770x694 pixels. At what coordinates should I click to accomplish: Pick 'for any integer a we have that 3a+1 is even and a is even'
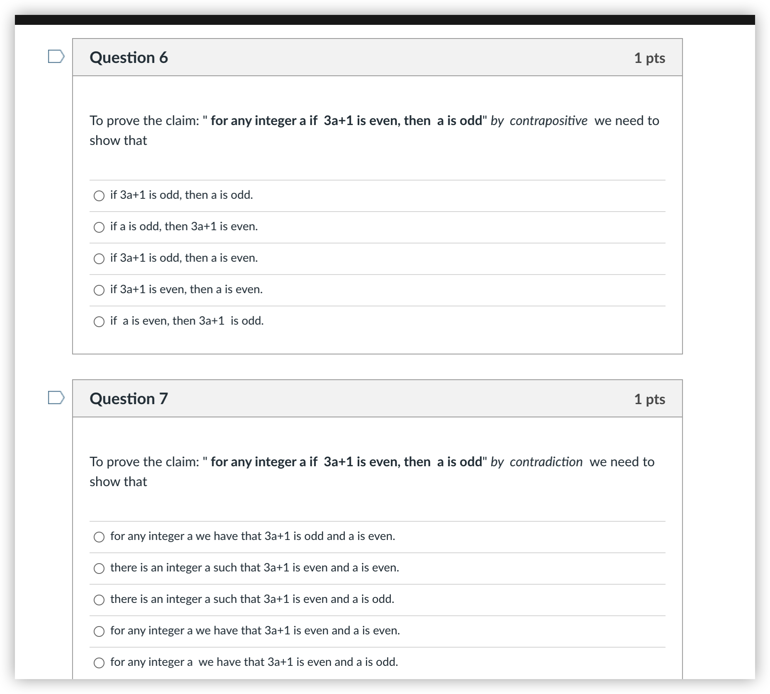pos(99,631)
